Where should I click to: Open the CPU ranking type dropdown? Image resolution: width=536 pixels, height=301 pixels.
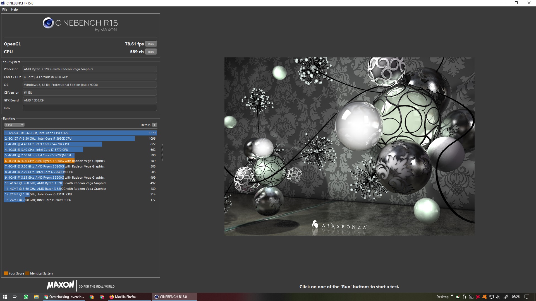point(14,125)
